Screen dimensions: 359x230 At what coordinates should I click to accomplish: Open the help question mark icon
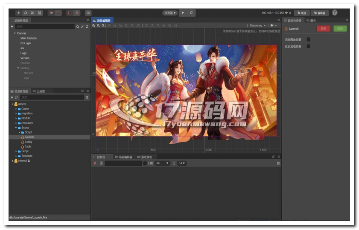335,13
